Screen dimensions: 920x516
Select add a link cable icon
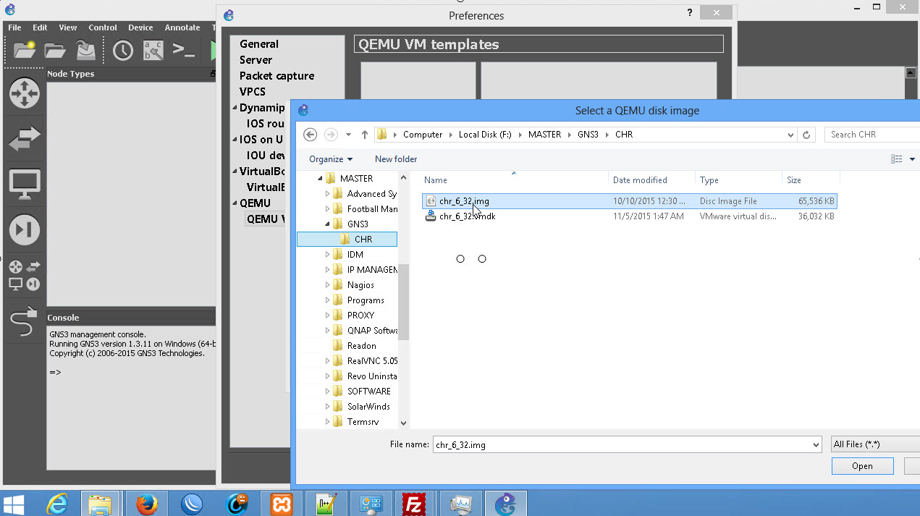point(24,321)
